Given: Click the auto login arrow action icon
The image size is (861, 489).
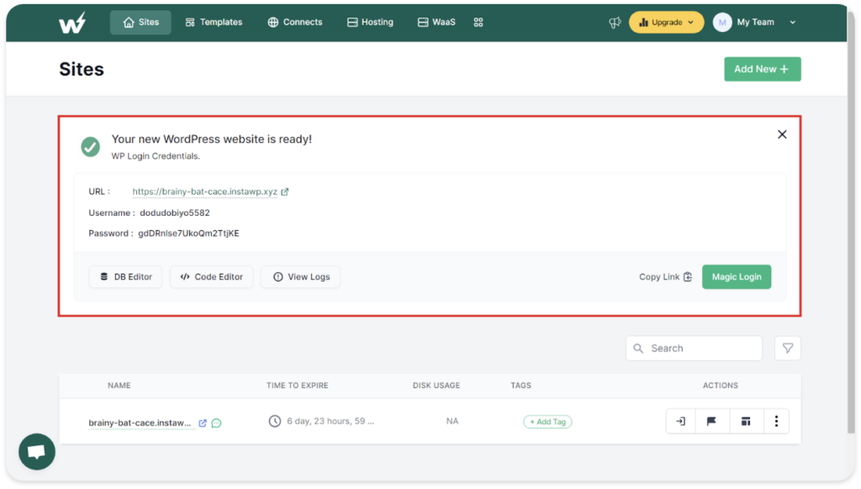Looking at the screenshot, I should 680,421.
